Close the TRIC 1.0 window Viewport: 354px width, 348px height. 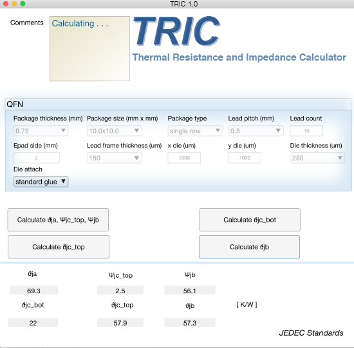(x=6, y=4)
